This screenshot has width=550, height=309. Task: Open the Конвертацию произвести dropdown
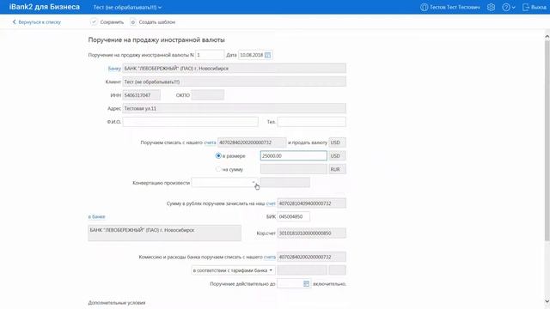point(225,182)
